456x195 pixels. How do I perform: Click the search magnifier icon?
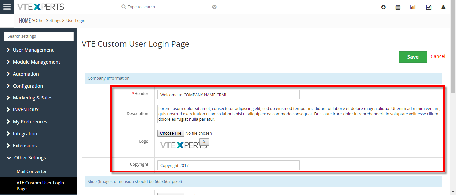pyautogui.click(x=124, y=7)
